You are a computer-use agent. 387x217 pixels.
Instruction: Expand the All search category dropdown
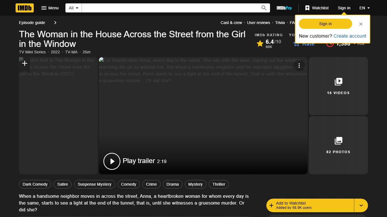click(x=73, y=8)
